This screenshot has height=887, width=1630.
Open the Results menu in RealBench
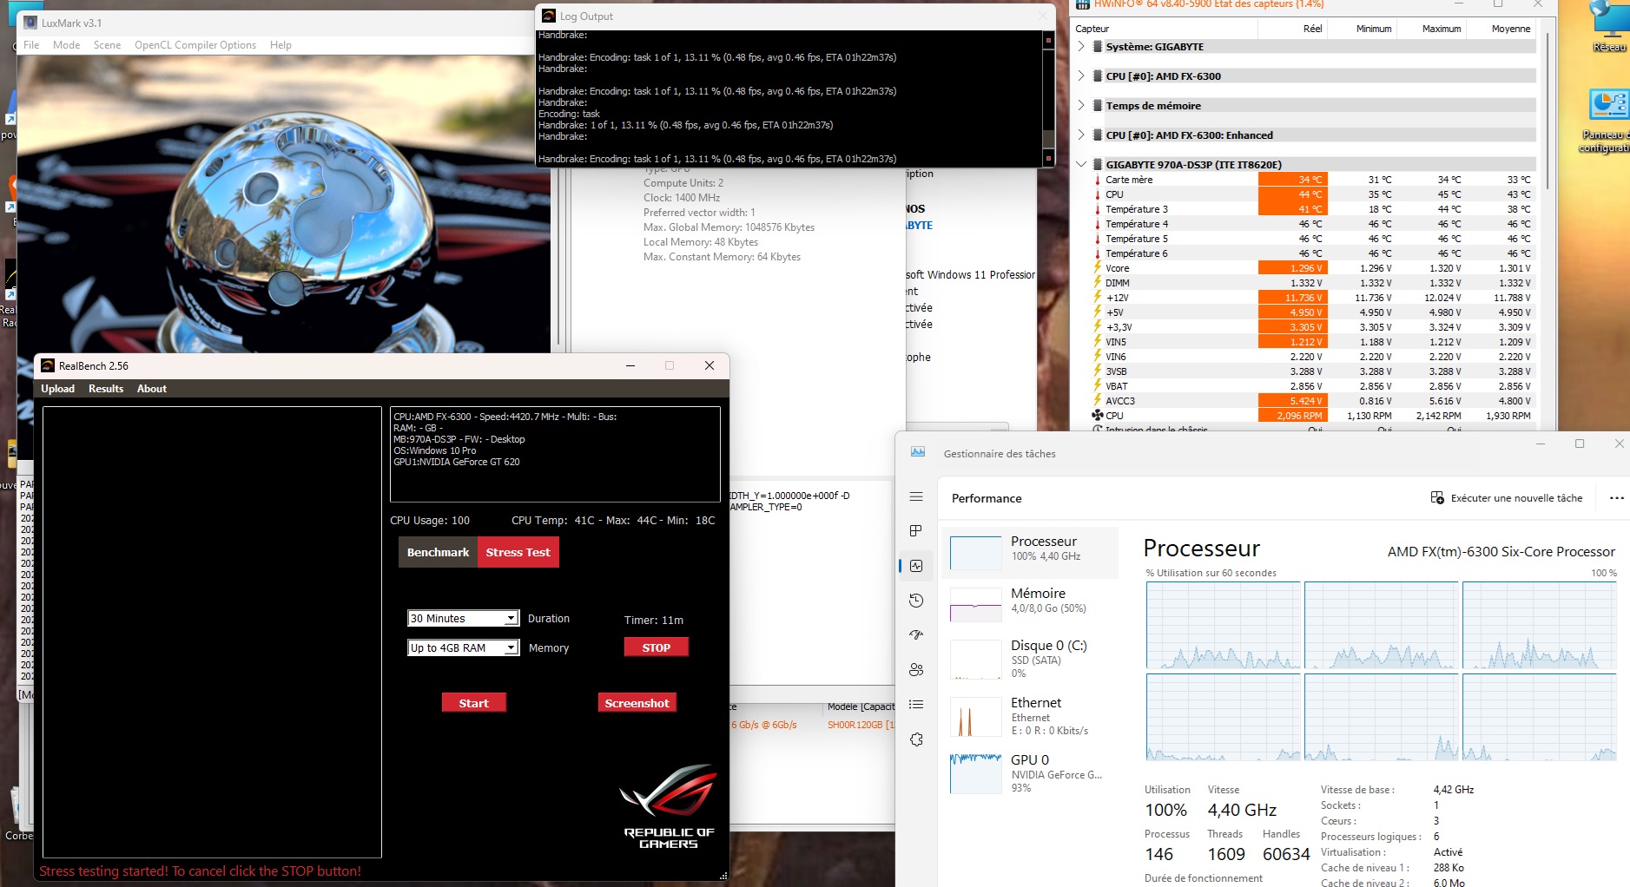105,389
